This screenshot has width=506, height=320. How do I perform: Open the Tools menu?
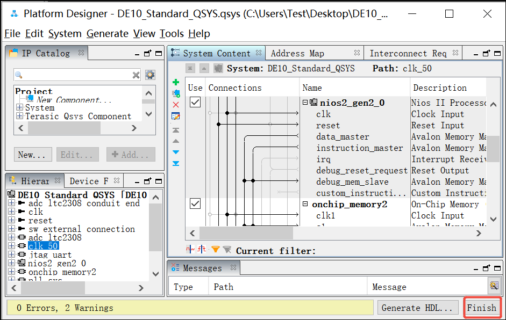pyautogui.click(x=172, y=33)
